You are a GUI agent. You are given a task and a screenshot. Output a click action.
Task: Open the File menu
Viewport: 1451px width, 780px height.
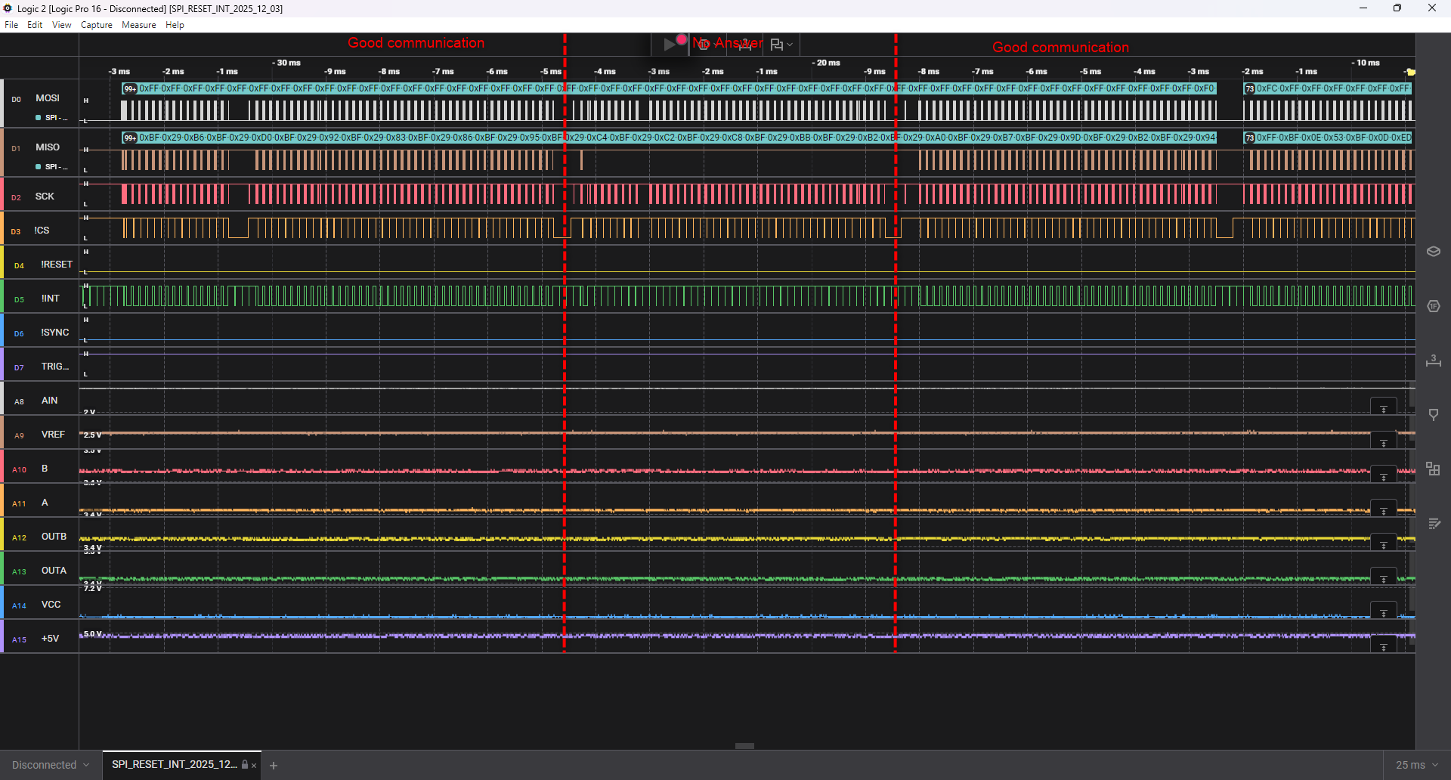pyautogui.click(x=11, y=25)
